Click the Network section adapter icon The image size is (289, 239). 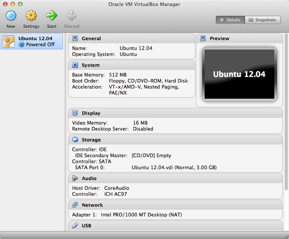(x=75, y=205)
